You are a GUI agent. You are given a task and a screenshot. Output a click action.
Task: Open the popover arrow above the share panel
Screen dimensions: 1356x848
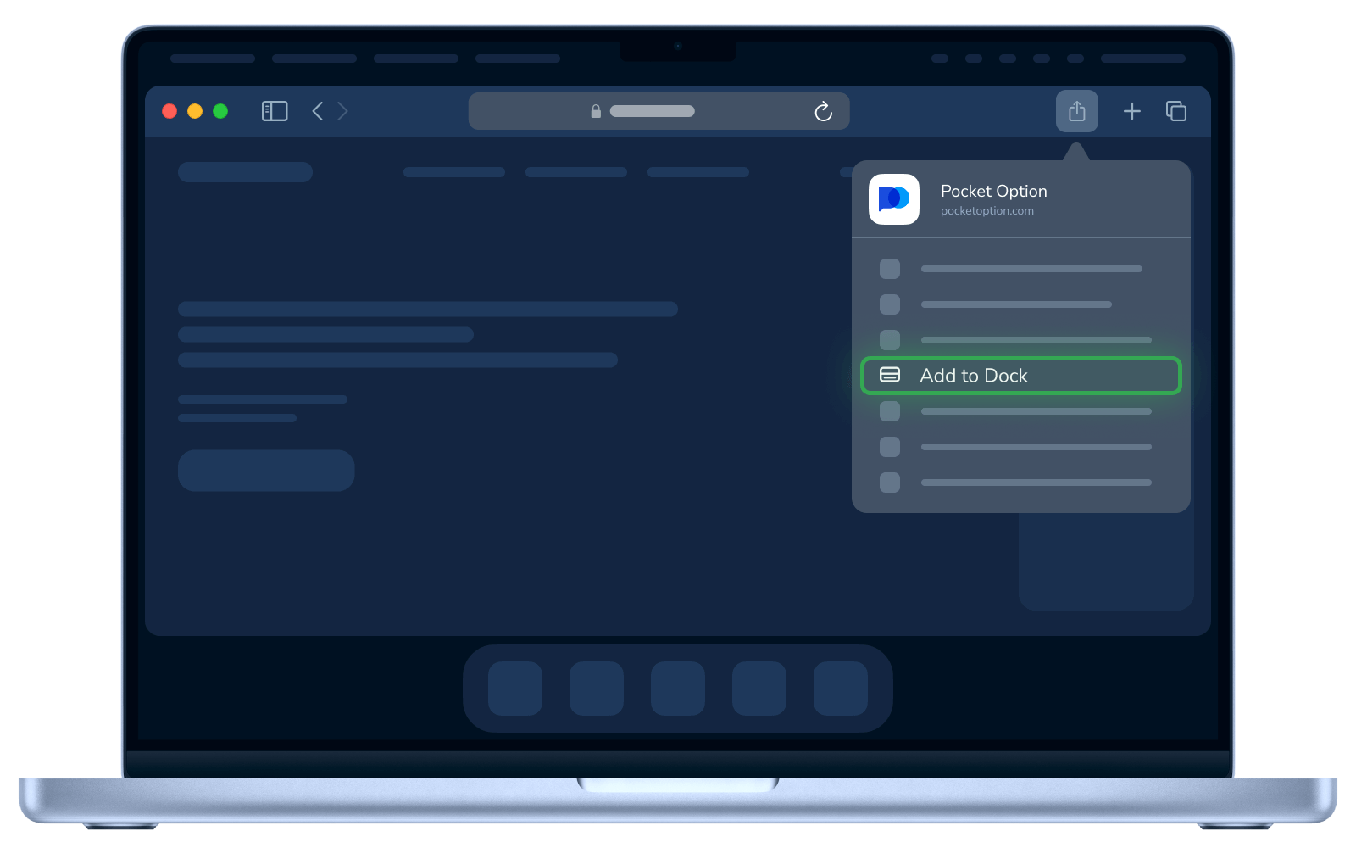coord(1077,151)
